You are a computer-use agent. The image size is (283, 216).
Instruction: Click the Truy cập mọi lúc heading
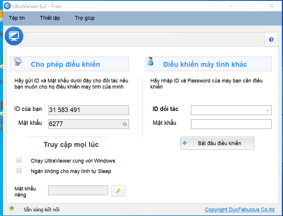[71, 145]
